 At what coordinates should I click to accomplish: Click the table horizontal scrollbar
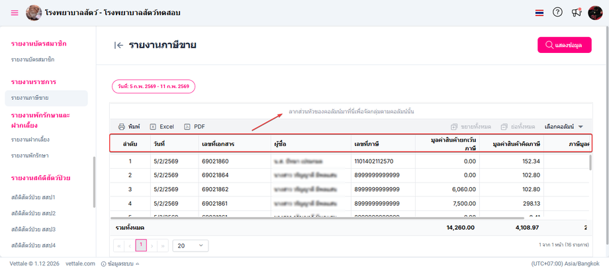pyautogui.click(x=317, y=218)
